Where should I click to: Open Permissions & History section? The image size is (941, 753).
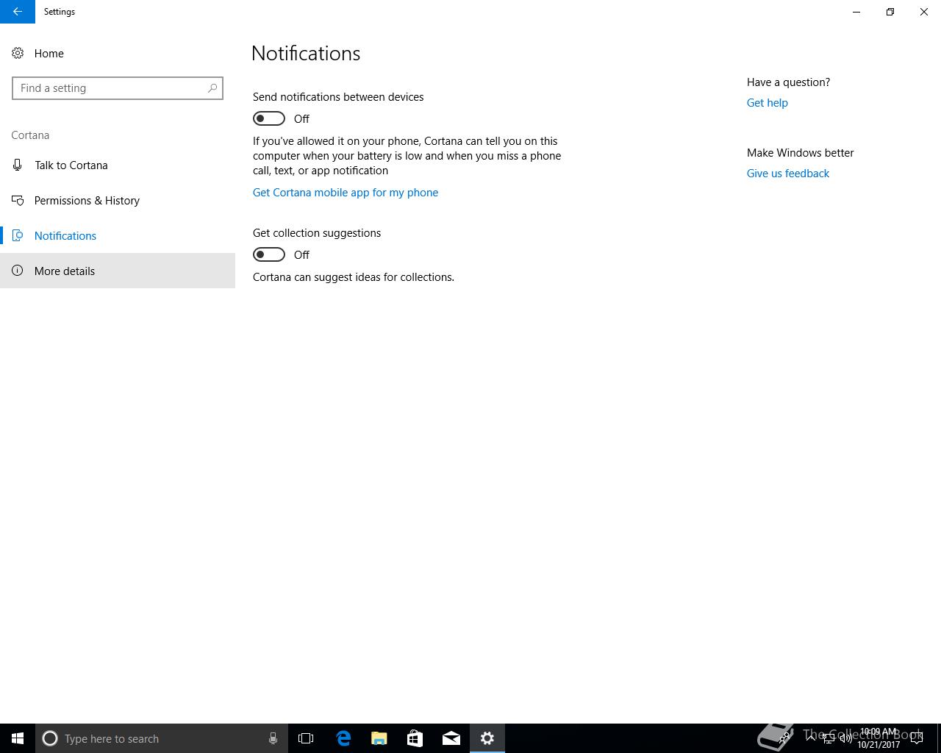pos(118,200)
